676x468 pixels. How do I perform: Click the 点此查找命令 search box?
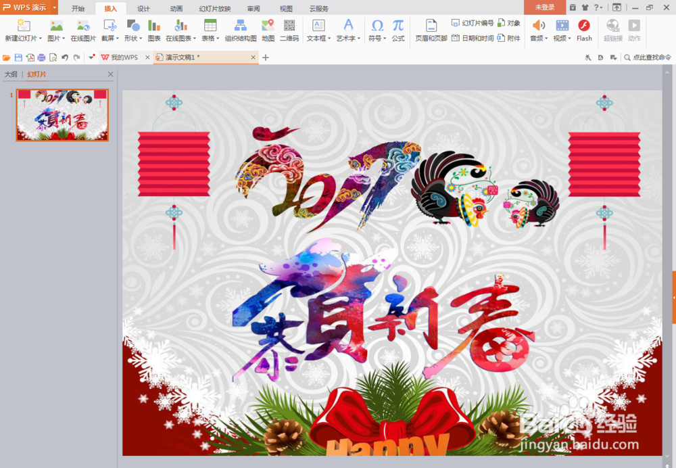coord(648,57)
